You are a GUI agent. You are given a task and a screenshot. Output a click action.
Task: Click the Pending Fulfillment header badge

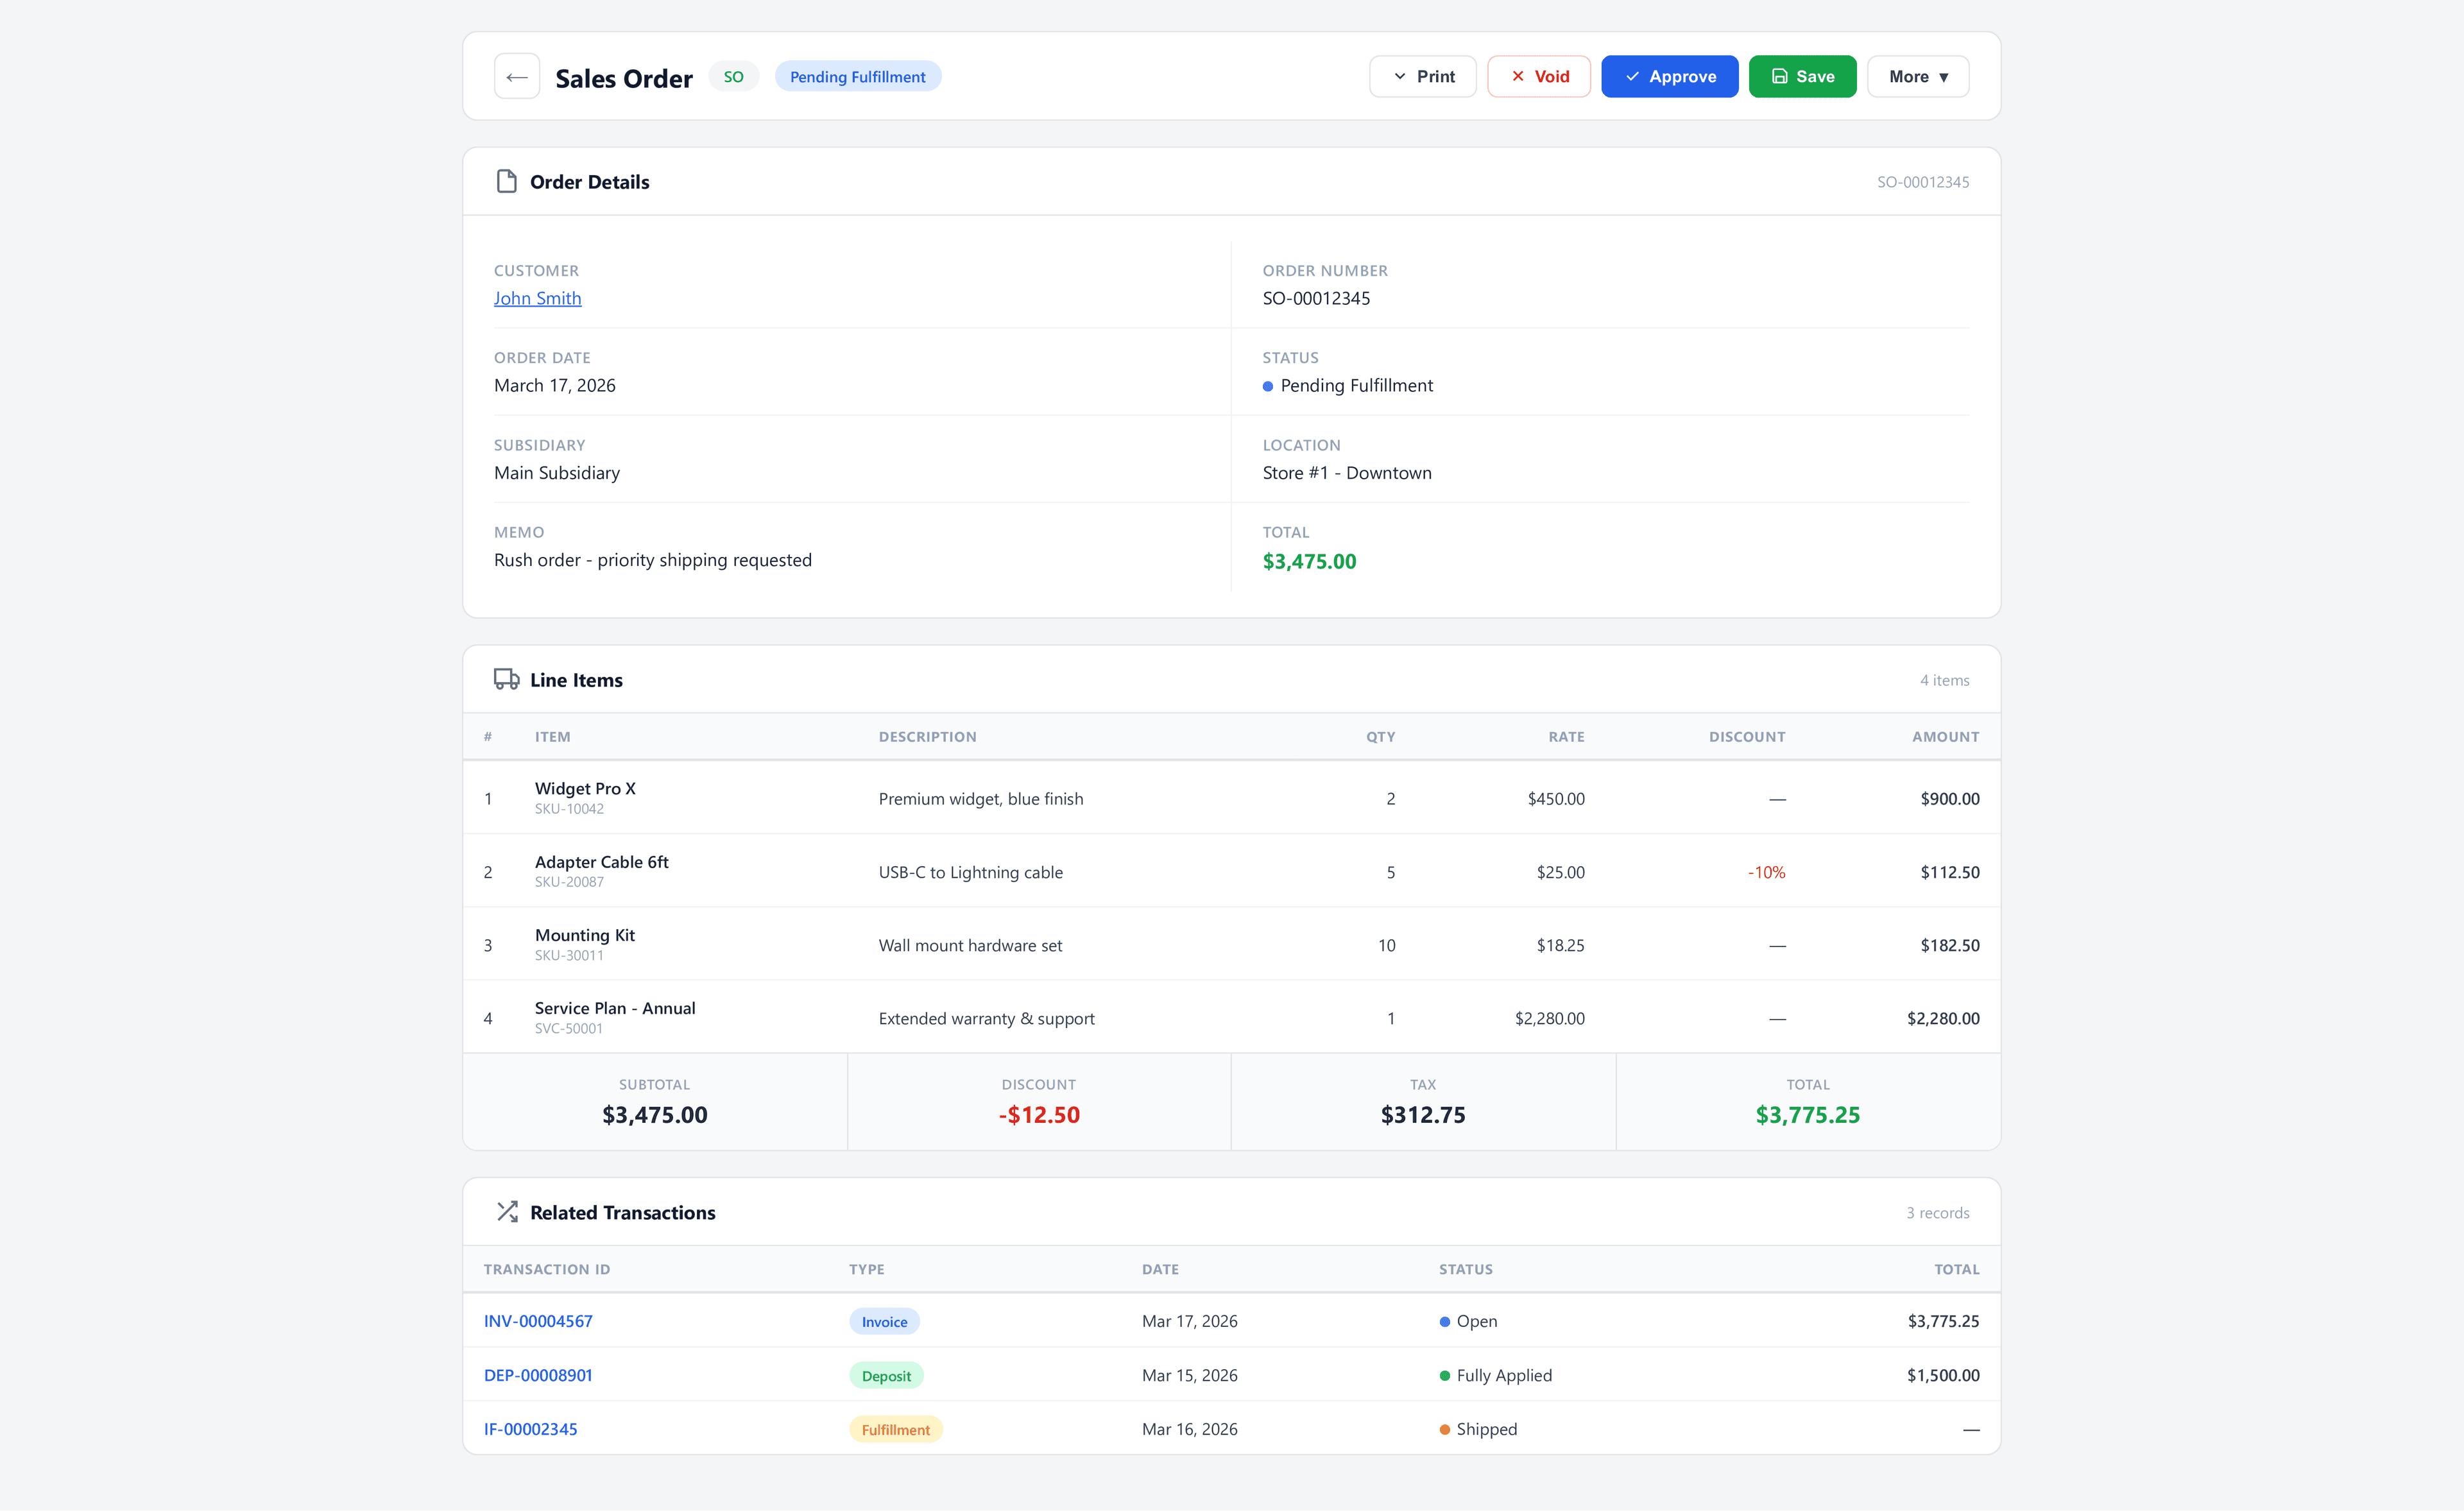pyautogui.click(x=857, y=77)
